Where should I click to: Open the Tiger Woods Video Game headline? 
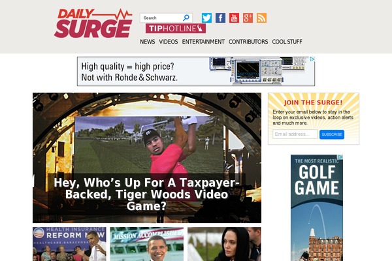coord(146,194)
